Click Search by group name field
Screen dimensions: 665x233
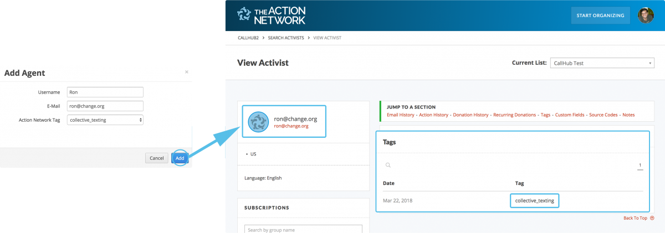point(303,230)
